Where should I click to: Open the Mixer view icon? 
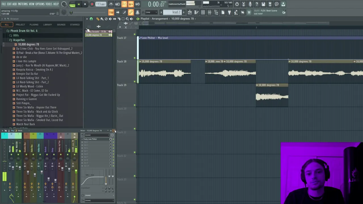pos(210,12)
